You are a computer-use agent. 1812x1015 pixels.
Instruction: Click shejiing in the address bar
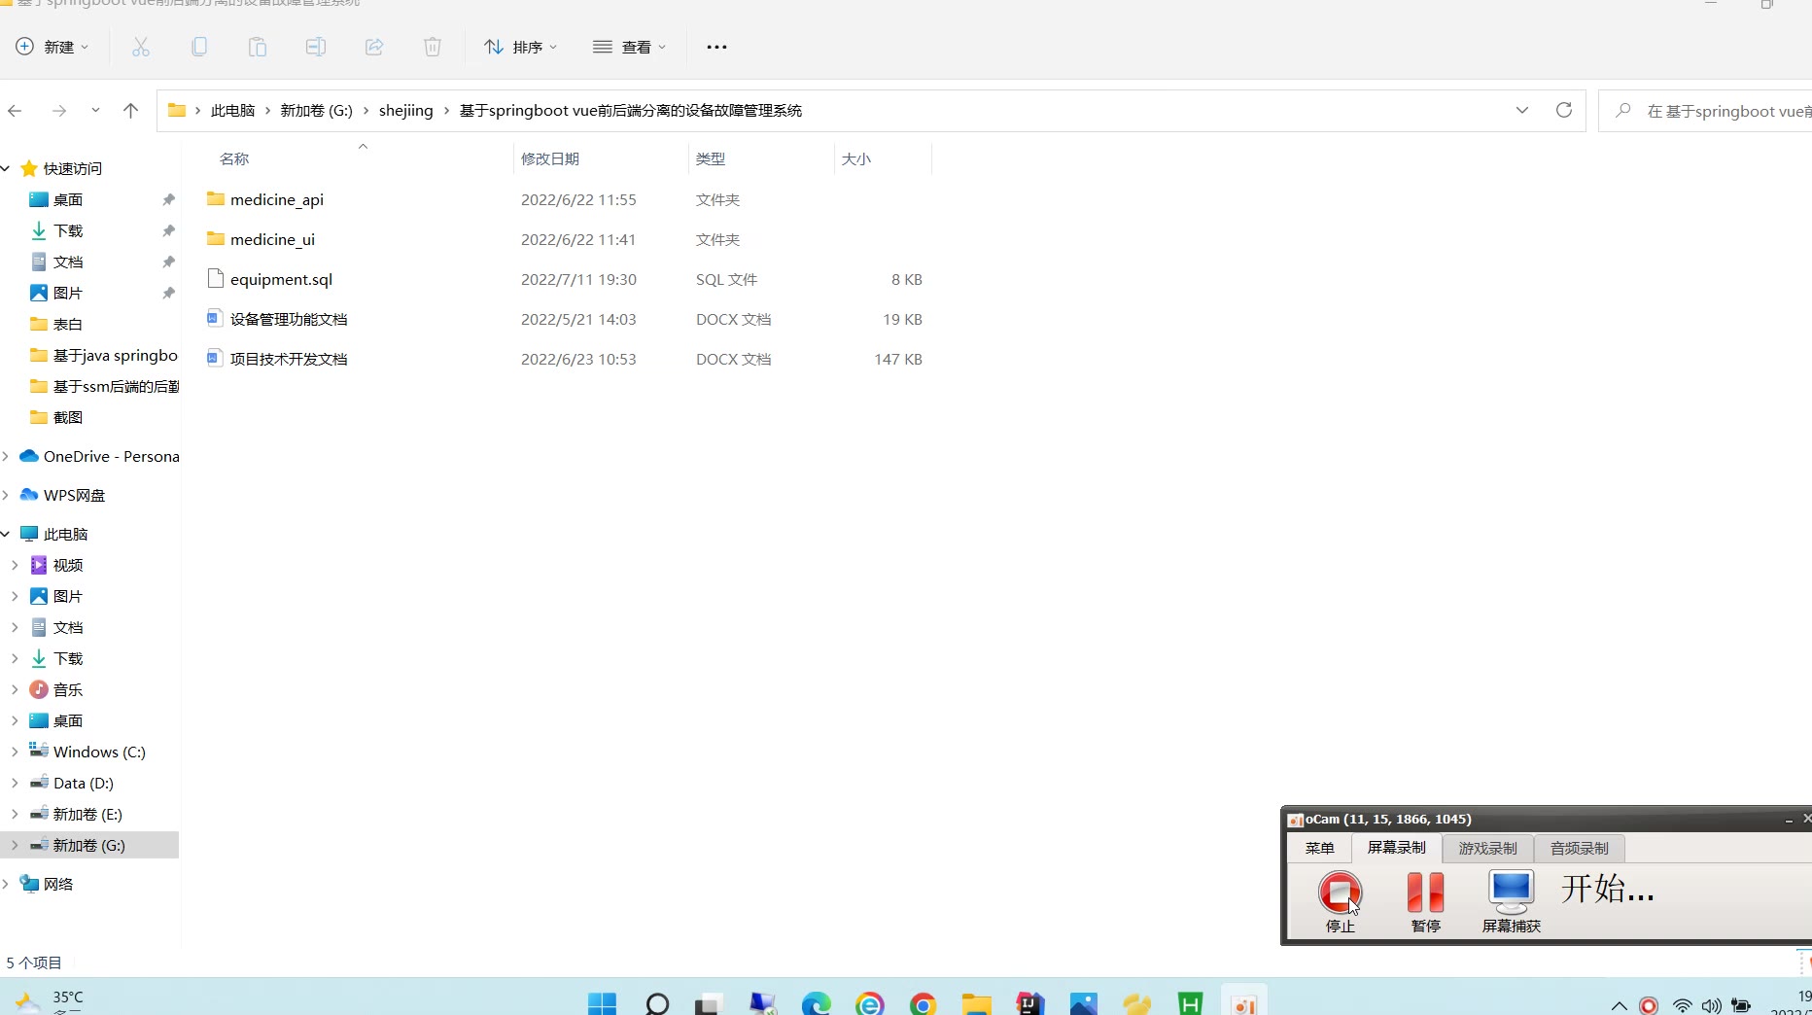pyautogui.click(x=406, y=111)
